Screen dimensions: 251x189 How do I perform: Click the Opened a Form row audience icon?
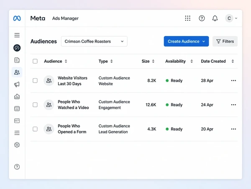pyautogui.click(x=49, y=129)
